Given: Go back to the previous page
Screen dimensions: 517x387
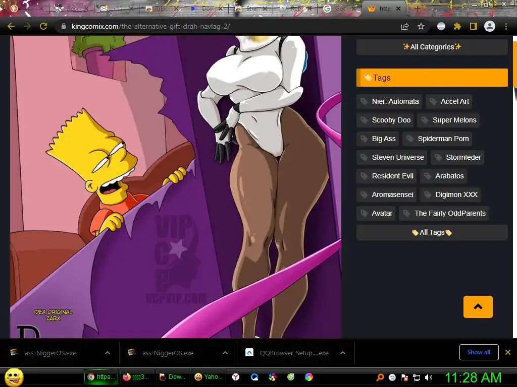Looking at the screenshot, I should (11, 26).
